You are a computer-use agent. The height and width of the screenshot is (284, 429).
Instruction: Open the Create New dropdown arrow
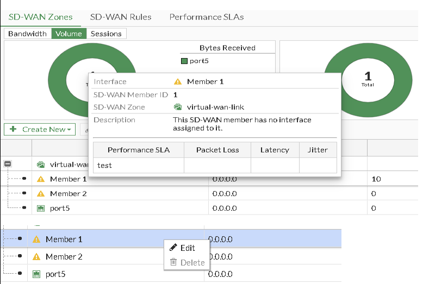point(70,130)
